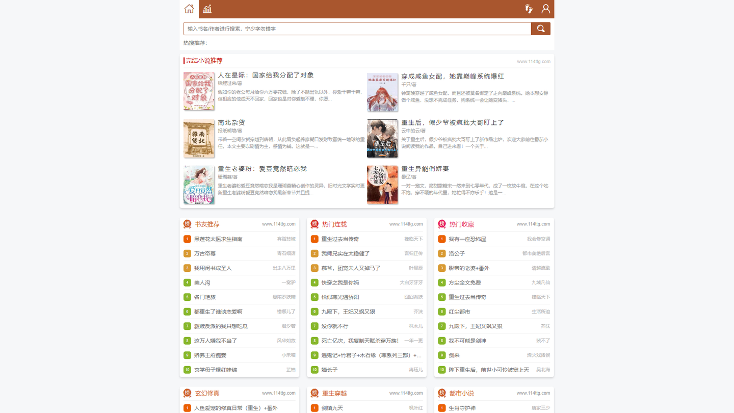Select the 都市小说 section heading
The image size is (734, 413).
[462, 394]
